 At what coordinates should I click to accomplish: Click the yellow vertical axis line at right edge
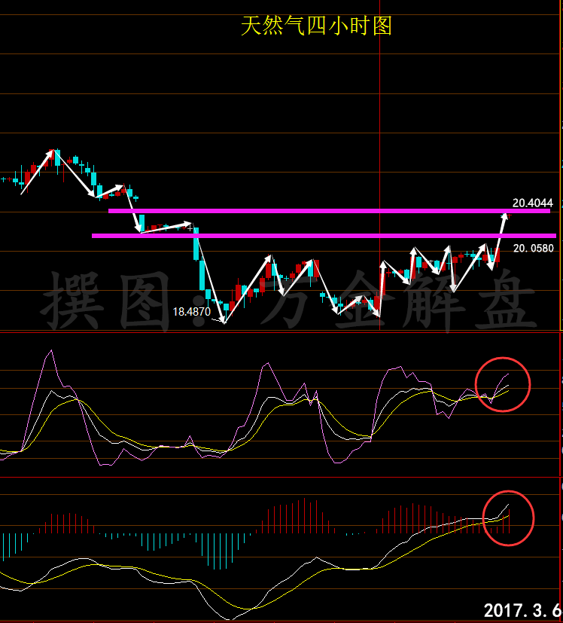(x=561, y=226)
